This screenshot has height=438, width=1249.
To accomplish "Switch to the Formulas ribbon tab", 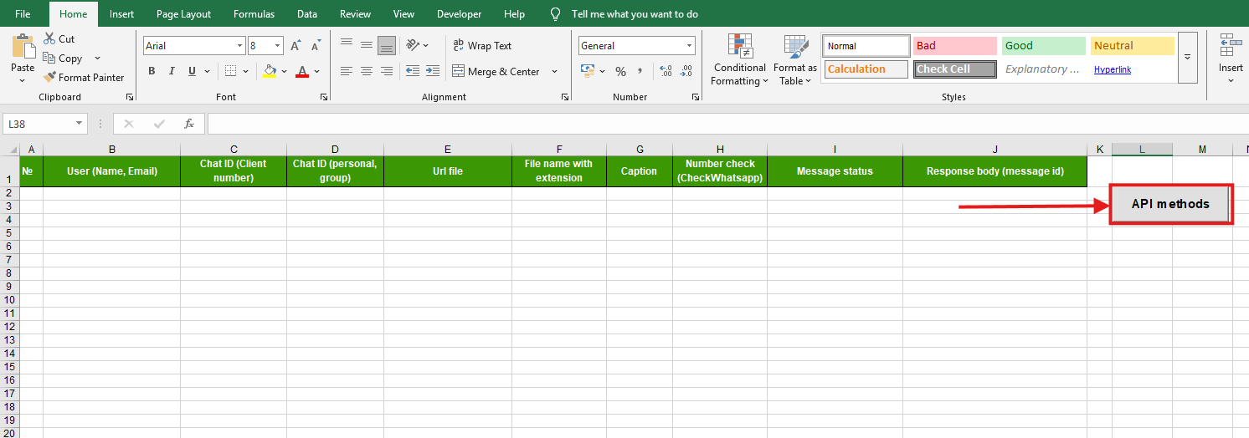I will 254,14.
